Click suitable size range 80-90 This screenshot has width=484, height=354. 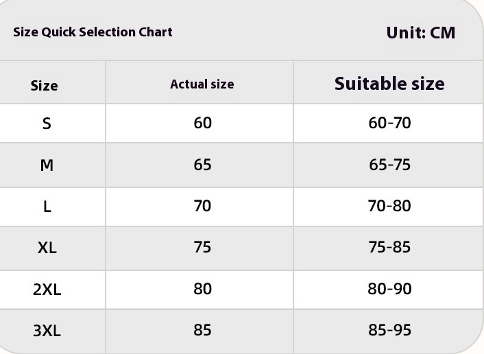coord(389,289)
